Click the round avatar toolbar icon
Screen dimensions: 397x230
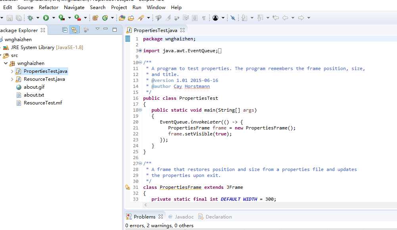click(x=215, y=18)
